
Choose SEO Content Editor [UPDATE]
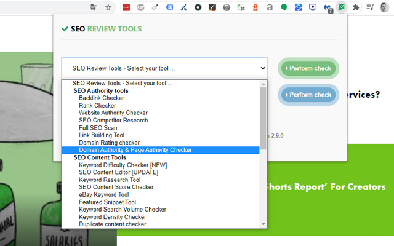160,172
